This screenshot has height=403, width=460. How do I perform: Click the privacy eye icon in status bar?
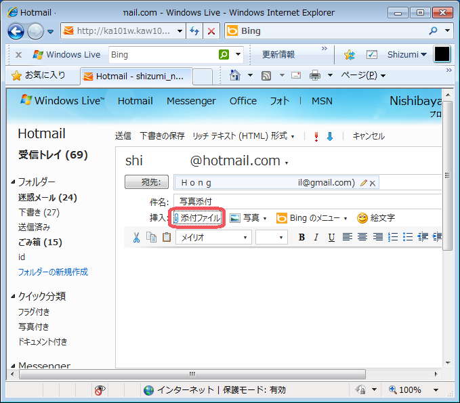point(100,390)
